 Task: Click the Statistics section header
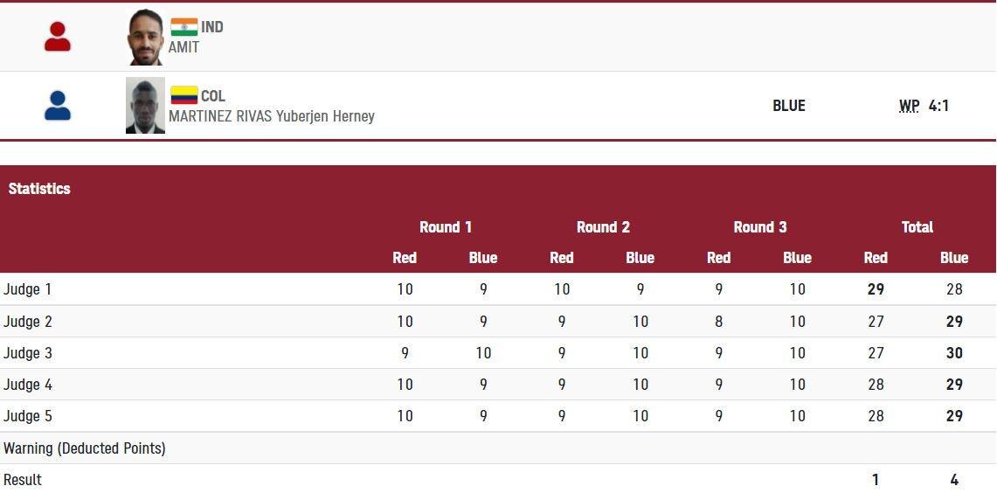pyautogui.click(x=39, y=189)
